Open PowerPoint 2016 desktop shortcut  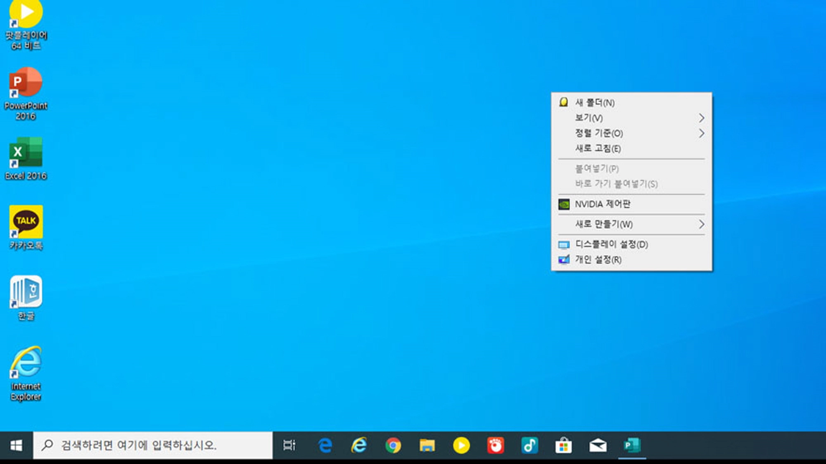26,83
